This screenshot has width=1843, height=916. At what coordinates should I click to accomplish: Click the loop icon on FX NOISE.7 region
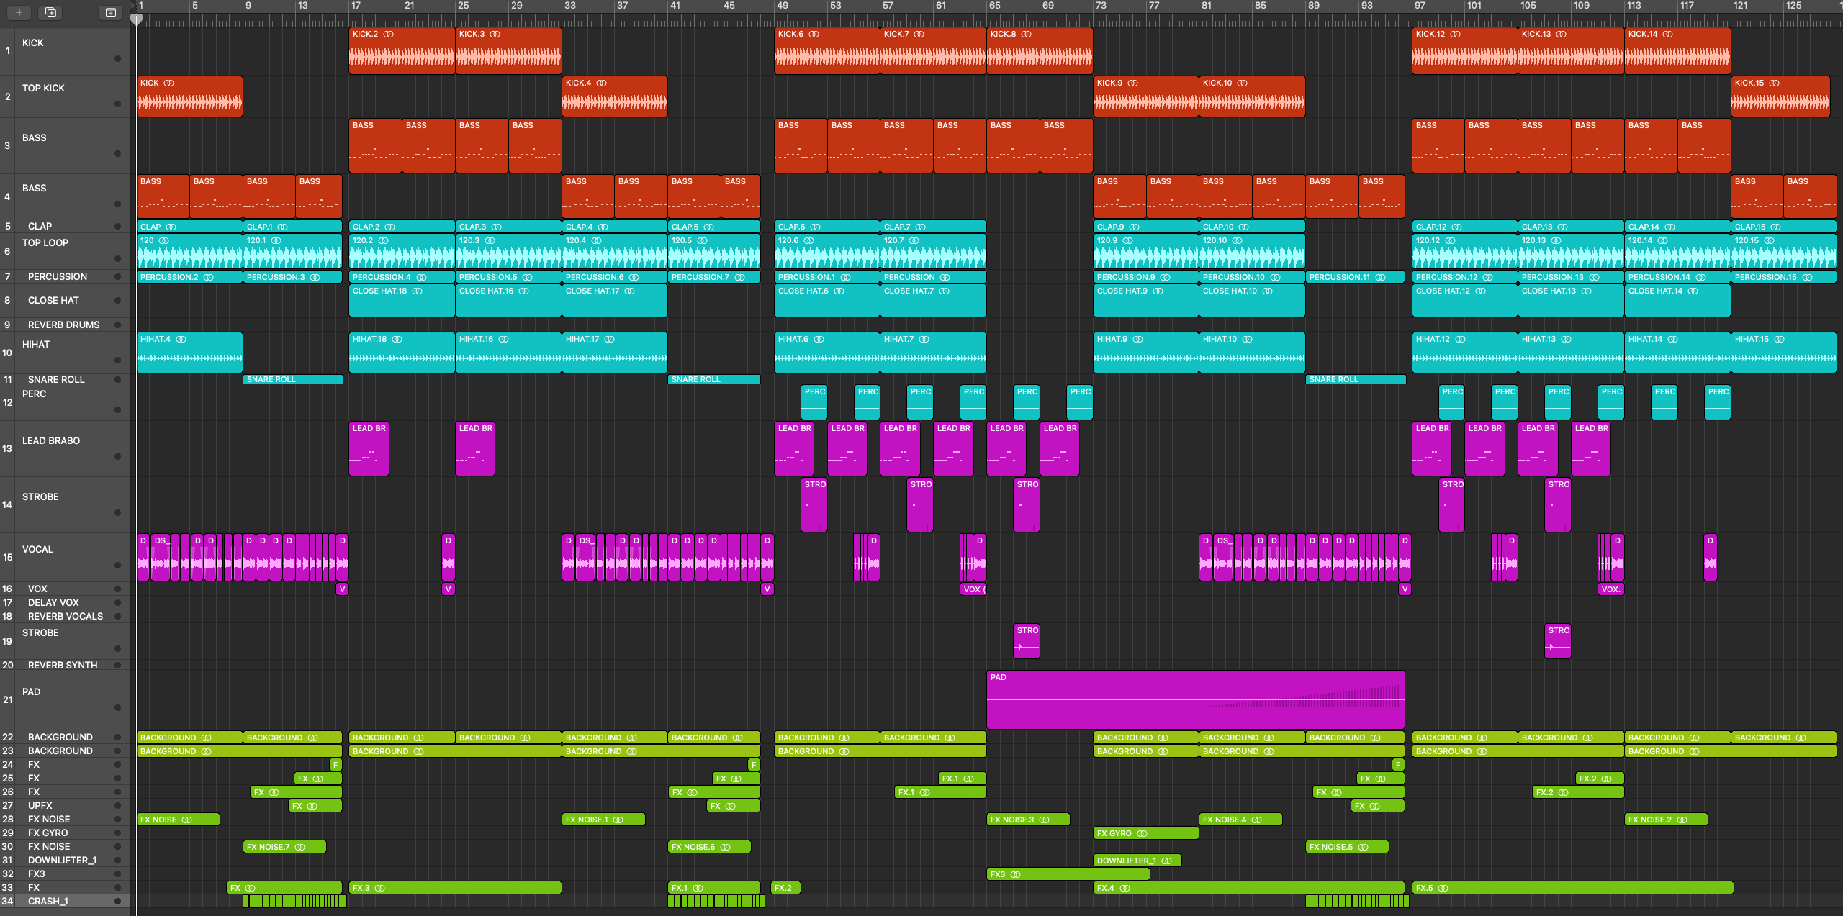pos(299,847)
